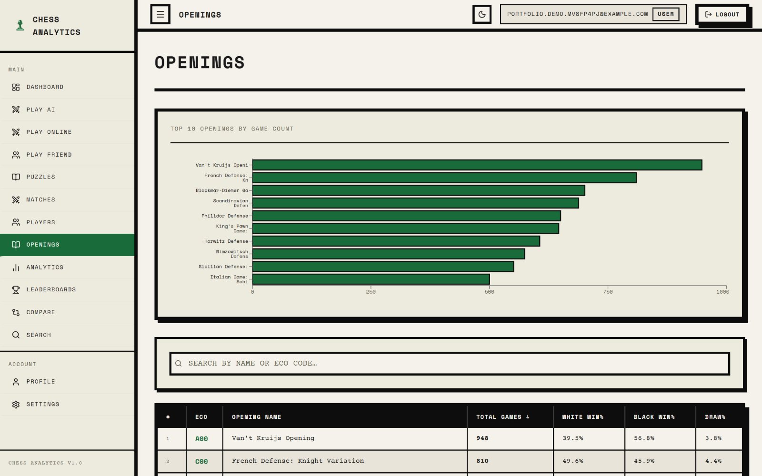Click the Puzzles book icon
Image resolution: width=762 pixels, height=476 pixels.
point(16,177)
